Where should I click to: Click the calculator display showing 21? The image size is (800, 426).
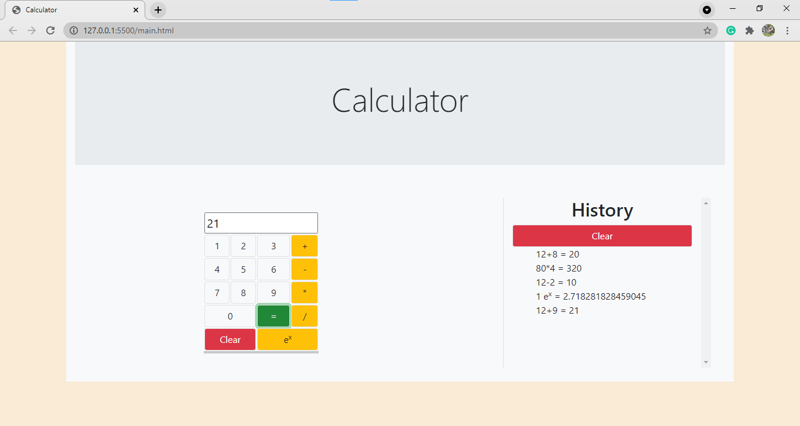pos(261,222)
